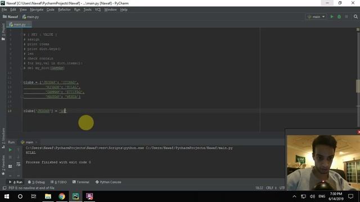
Task: Open the Help menu
Action: click(x=124, y=10)
